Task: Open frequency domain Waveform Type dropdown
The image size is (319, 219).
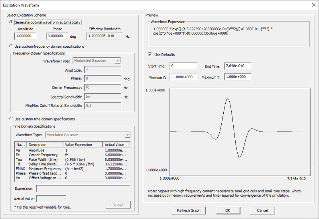Action: (117, 61)
